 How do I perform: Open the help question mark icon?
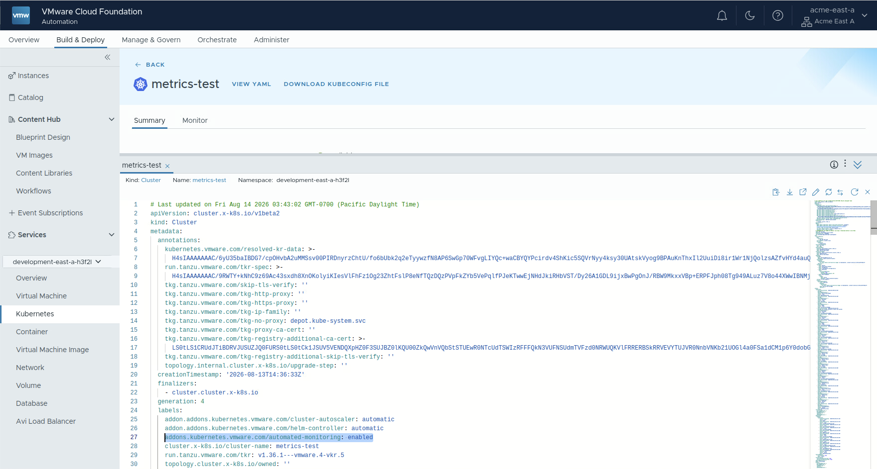[x=777, y=15]
